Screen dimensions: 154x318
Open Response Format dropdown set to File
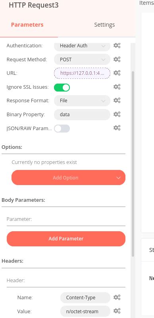[82, 101]
